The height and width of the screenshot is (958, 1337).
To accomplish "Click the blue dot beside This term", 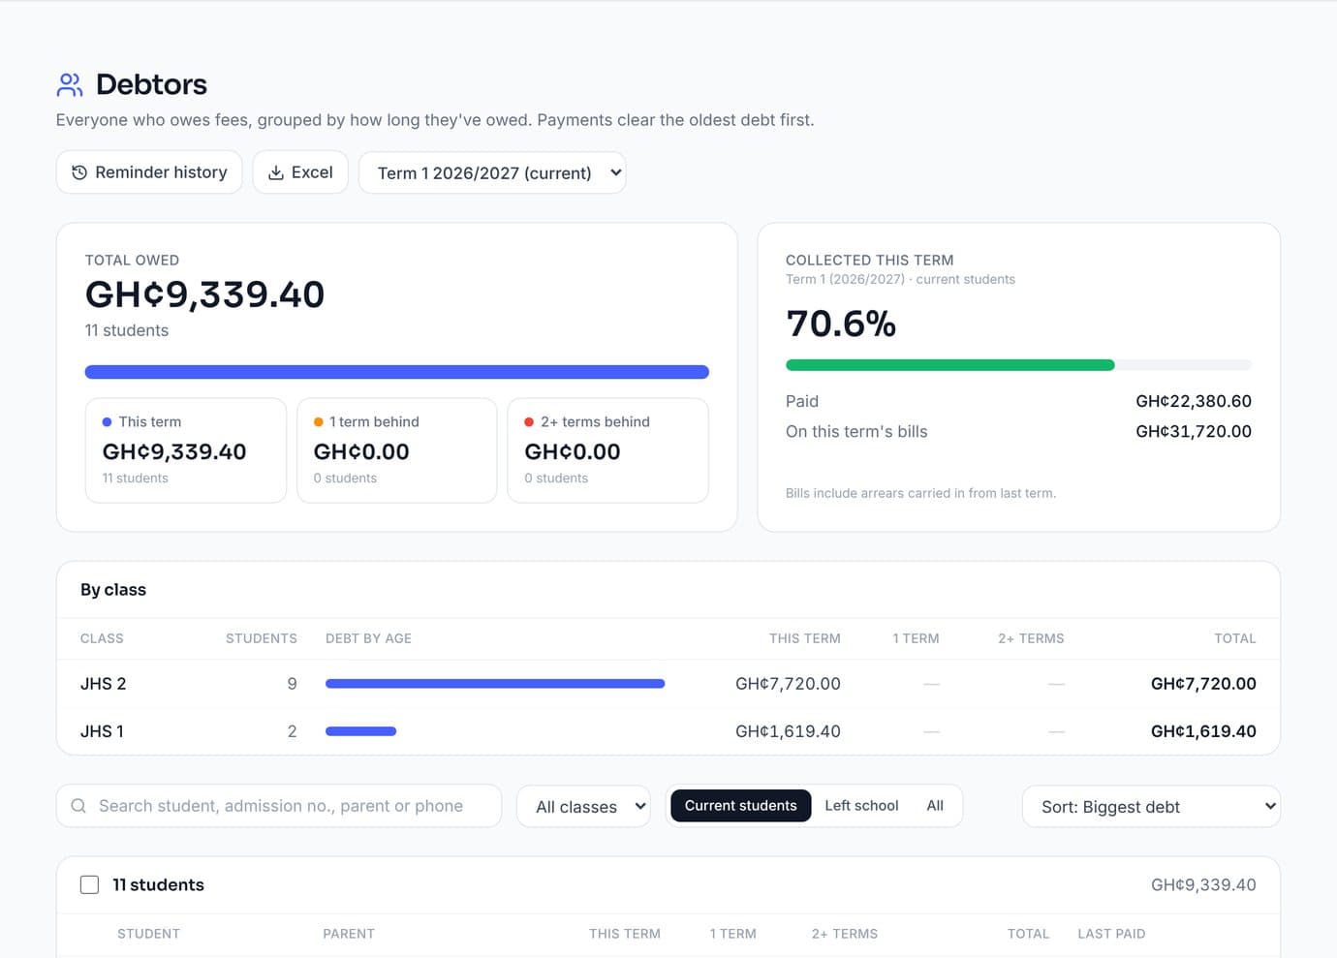I will (107, 422).
